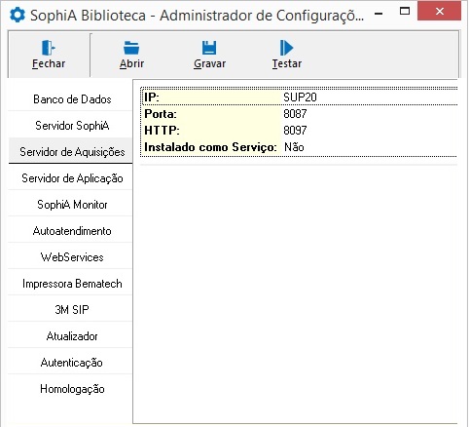Image resolution: width=470 pixels, height=427 pixels.
Task: Select the Instalado como Serviço: label
Action: 211,147
